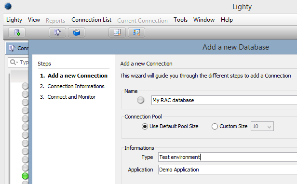The height and width of the screenshot is (184, 297).
Task: Click the Lighty globe icon in title bar
Action: click(8, 6)
